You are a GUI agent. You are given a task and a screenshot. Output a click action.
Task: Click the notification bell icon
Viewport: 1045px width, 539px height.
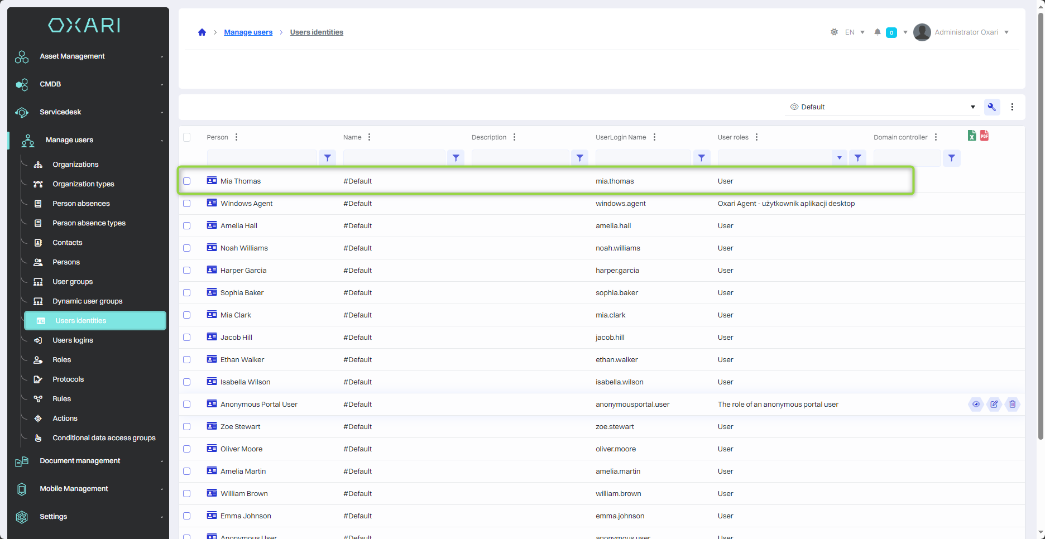point(878,32)
